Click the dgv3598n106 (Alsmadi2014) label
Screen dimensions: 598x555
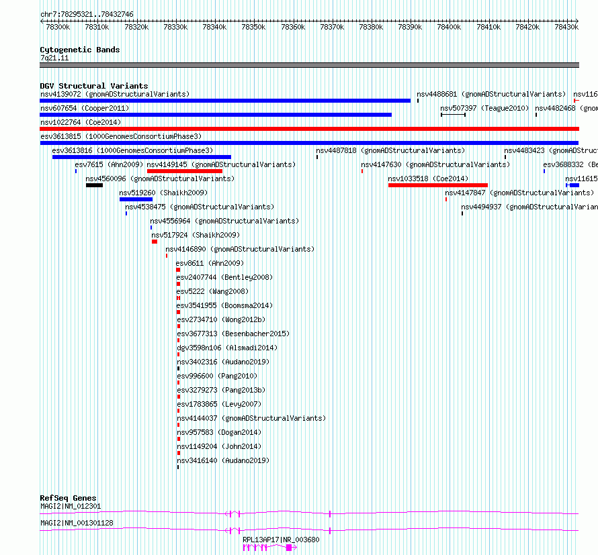(227, 348)
